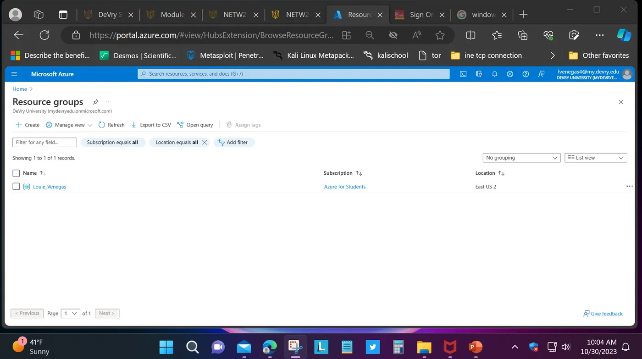Click Open query
642x359 pixels.
(x=195, y=125)
